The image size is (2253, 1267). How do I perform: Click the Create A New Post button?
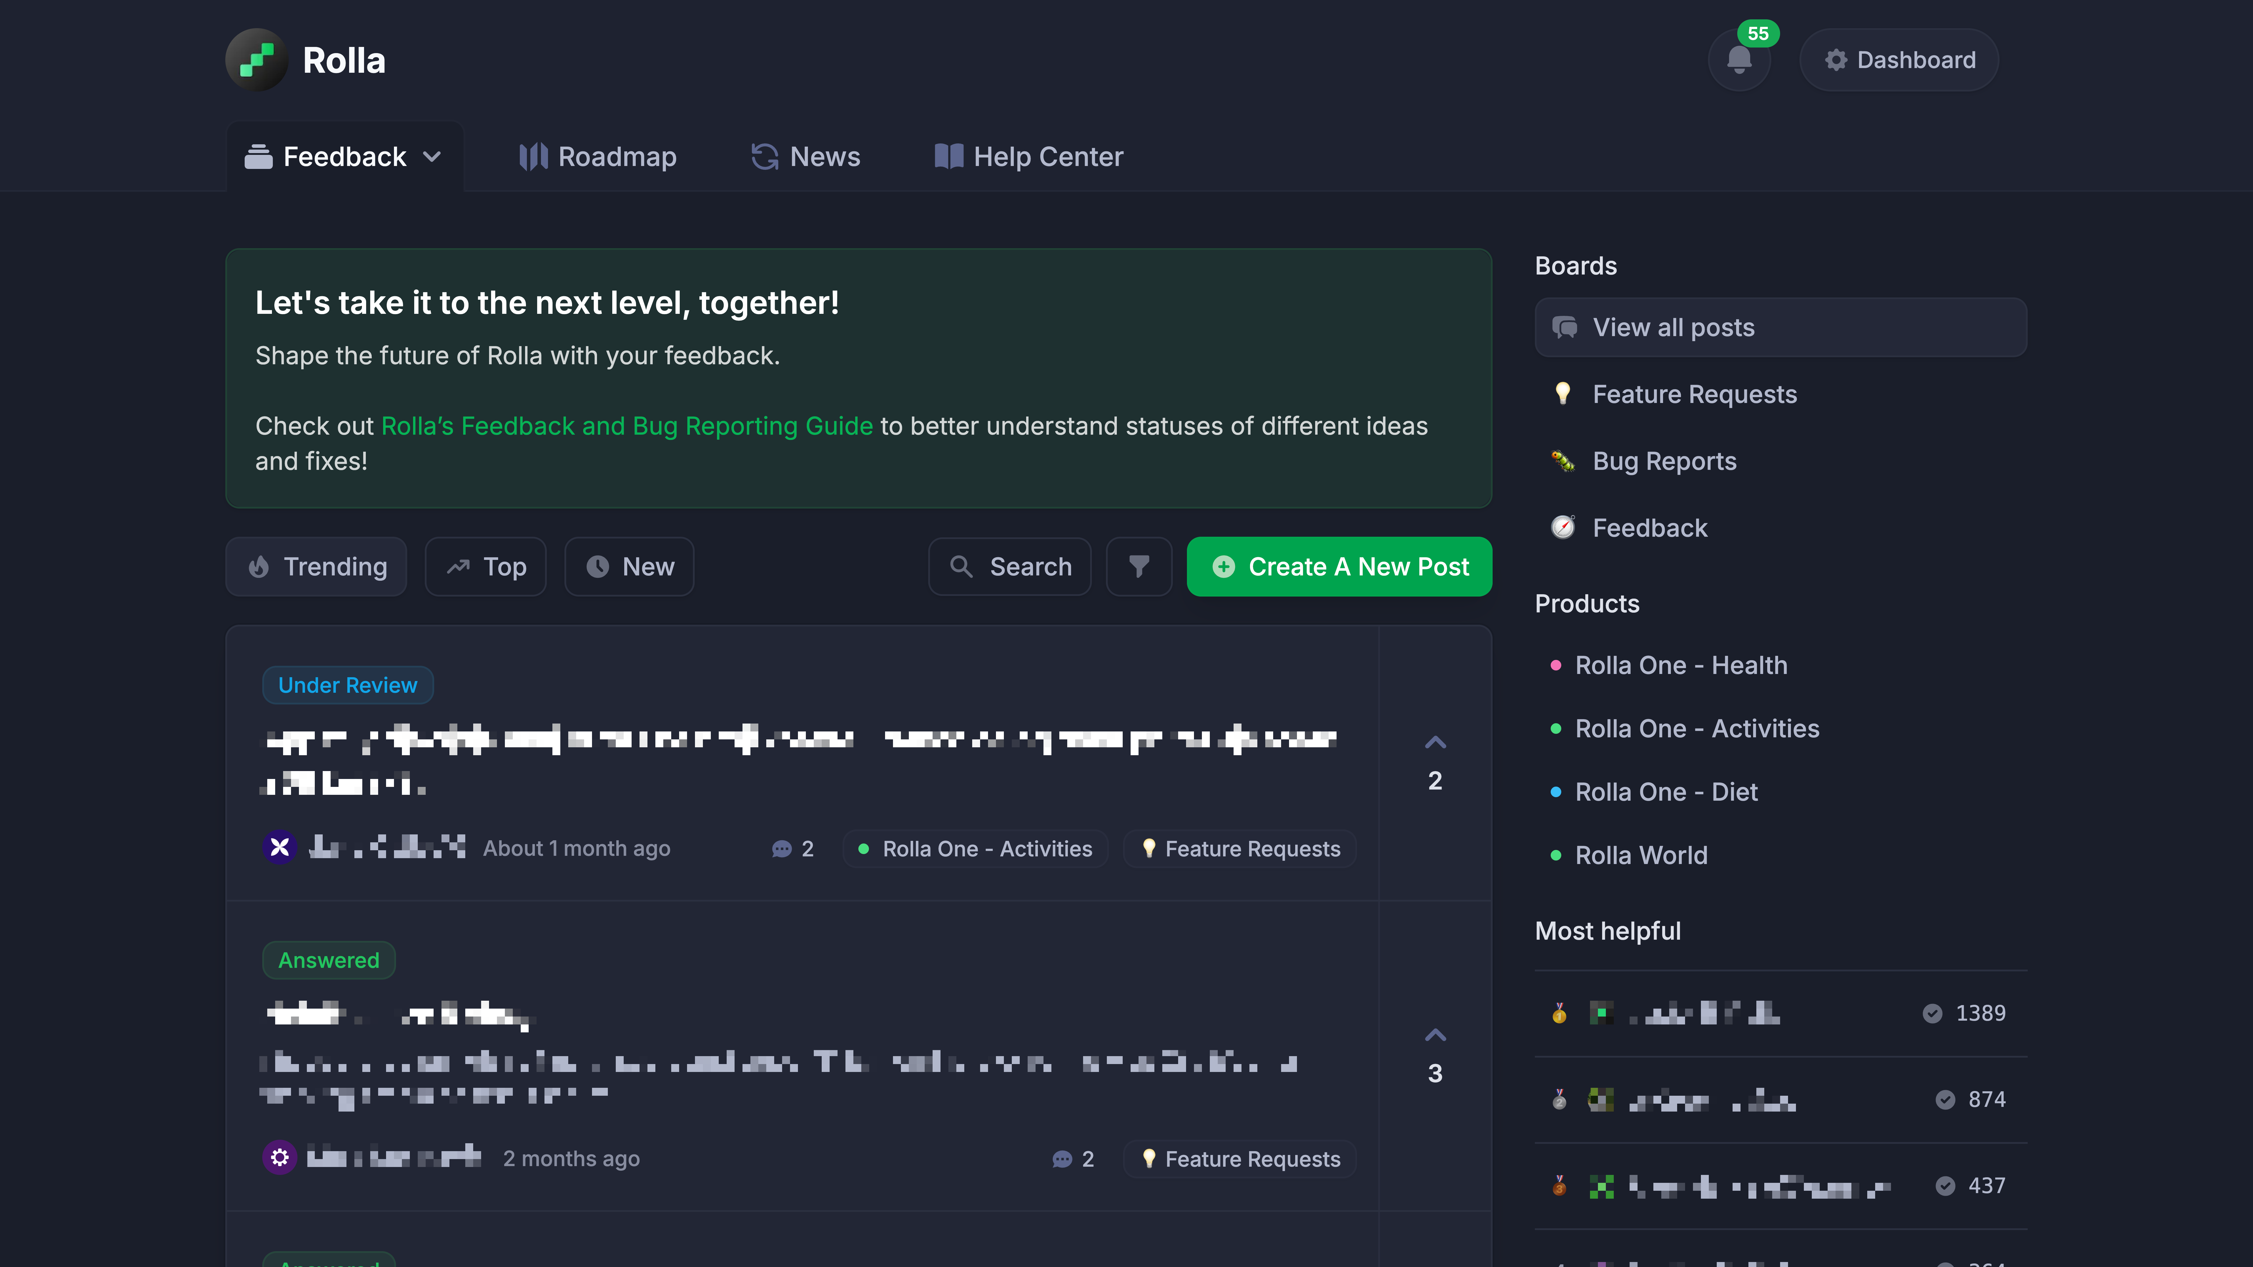(x=1339, y=567)
